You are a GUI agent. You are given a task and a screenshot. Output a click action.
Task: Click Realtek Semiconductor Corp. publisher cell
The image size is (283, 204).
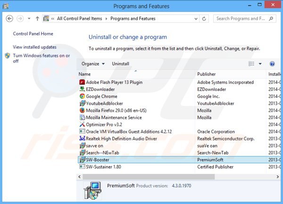click(226, 139)
